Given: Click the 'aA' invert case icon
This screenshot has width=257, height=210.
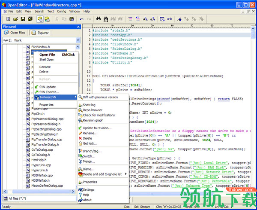Looking at the screenshot, I should (152, 19).
